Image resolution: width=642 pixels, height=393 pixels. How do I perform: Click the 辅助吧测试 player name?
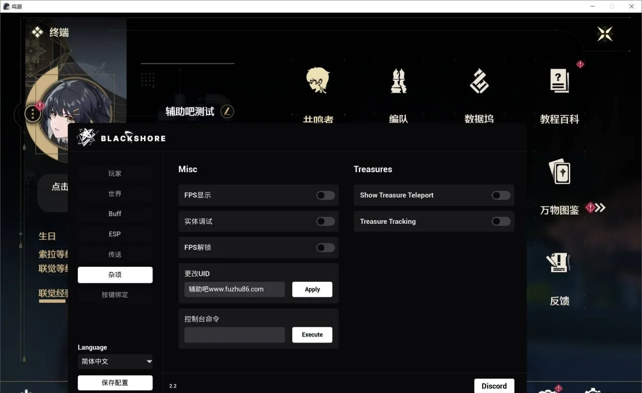pos(190,112)
